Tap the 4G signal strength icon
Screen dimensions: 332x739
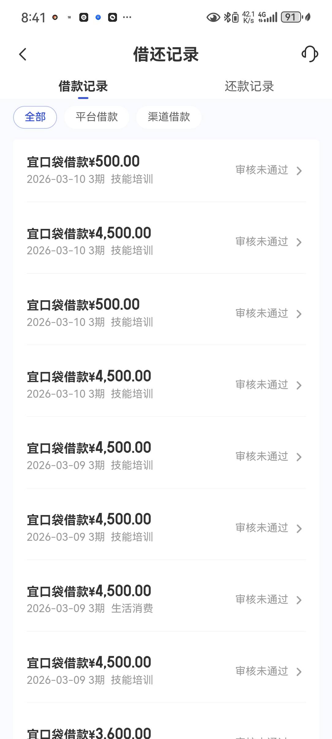[268, 17]
